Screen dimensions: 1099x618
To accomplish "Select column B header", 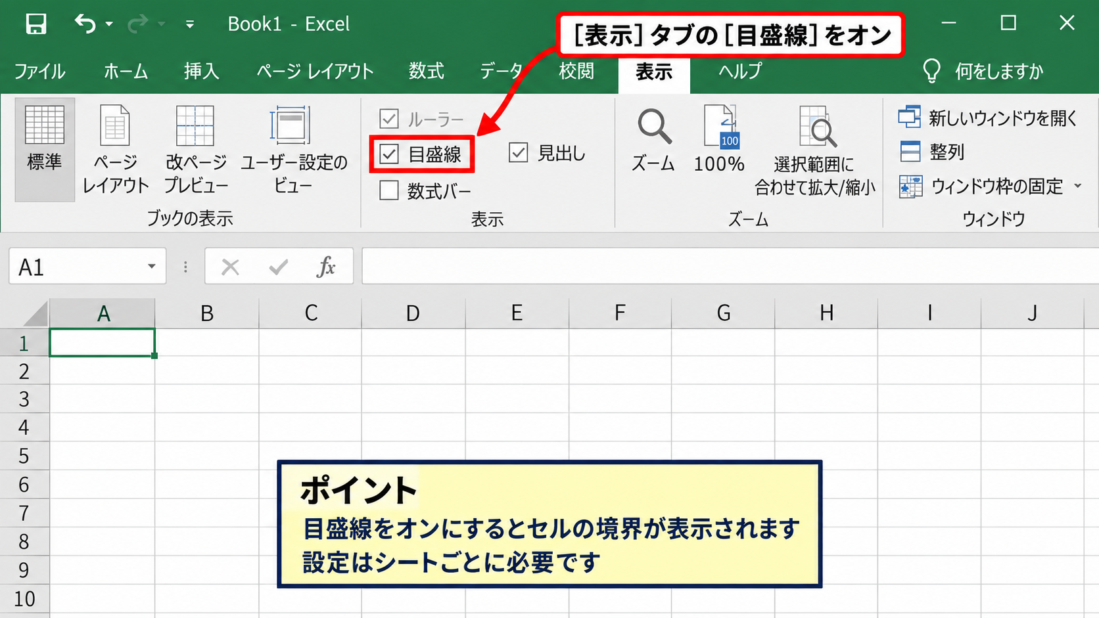I will click(207, 313).
